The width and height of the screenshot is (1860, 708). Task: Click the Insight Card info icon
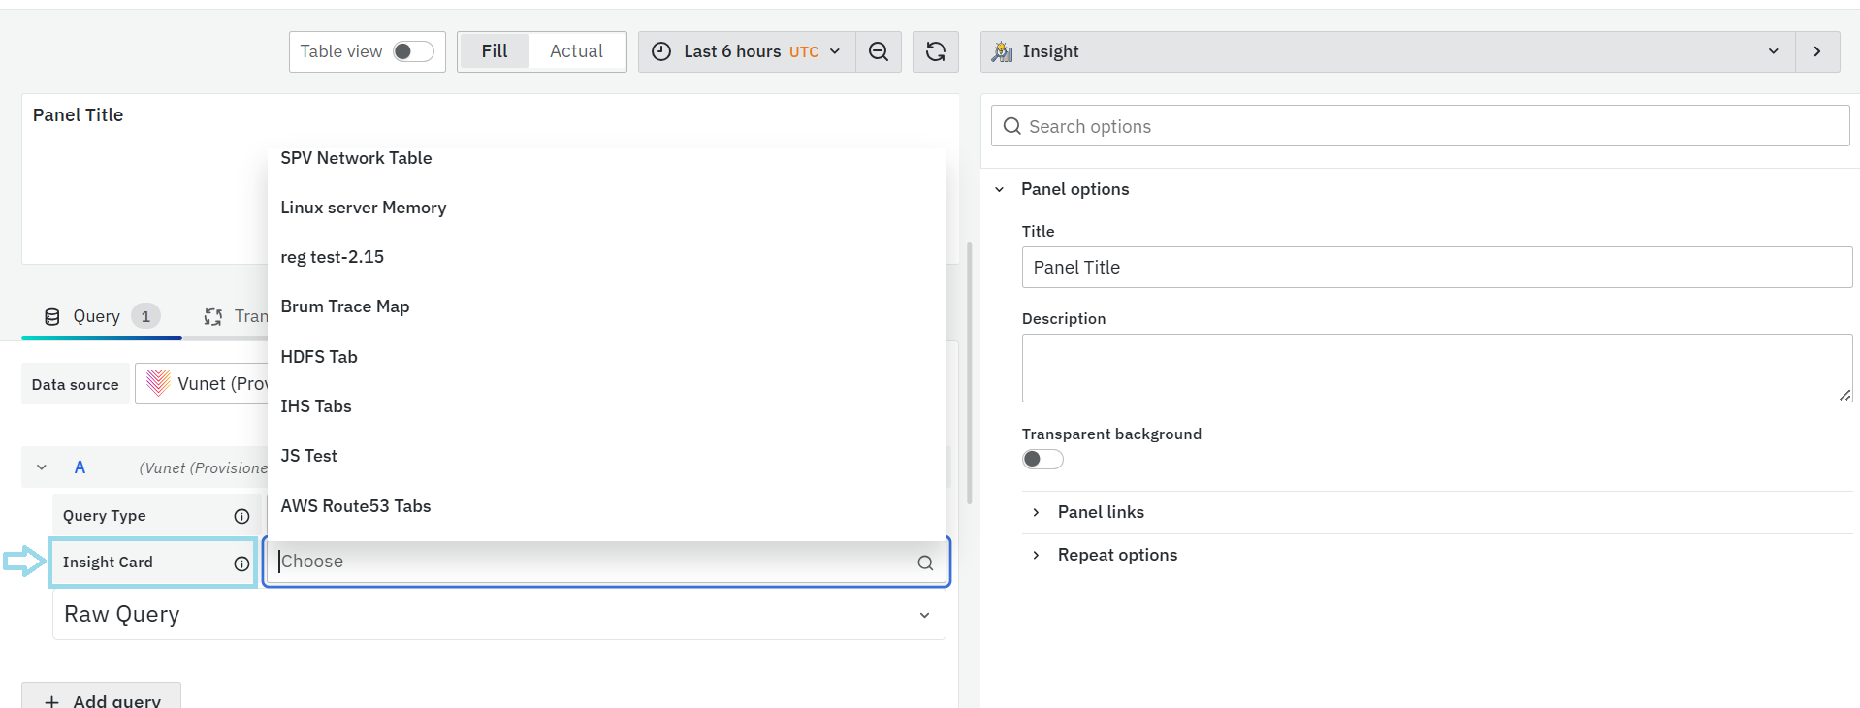[x=241, y=563]
